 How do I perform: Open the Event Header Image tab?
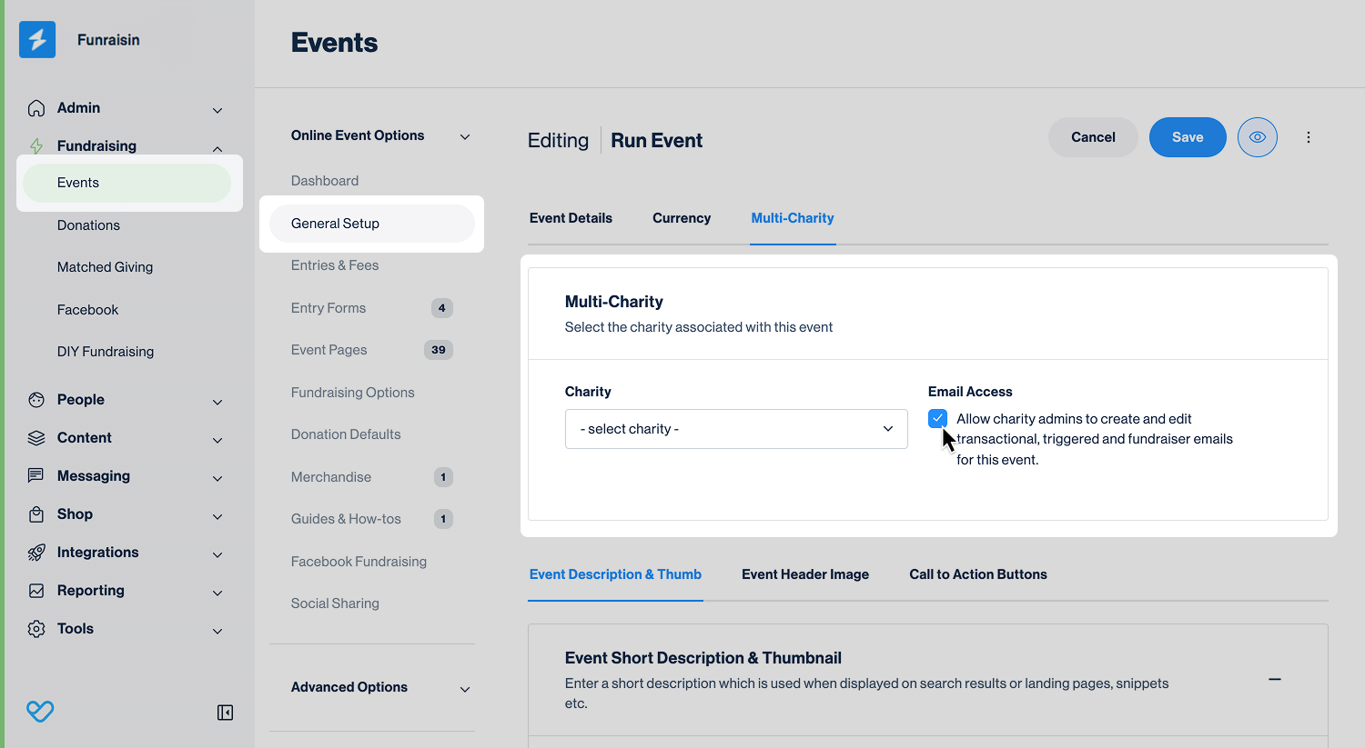click(x=805, y=574)
